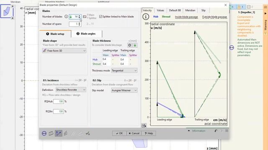Image resolution: width=268 pixels, height=150 pixels.
Task: Select Meridian tab in diagram panel
Action: [190, 10]
